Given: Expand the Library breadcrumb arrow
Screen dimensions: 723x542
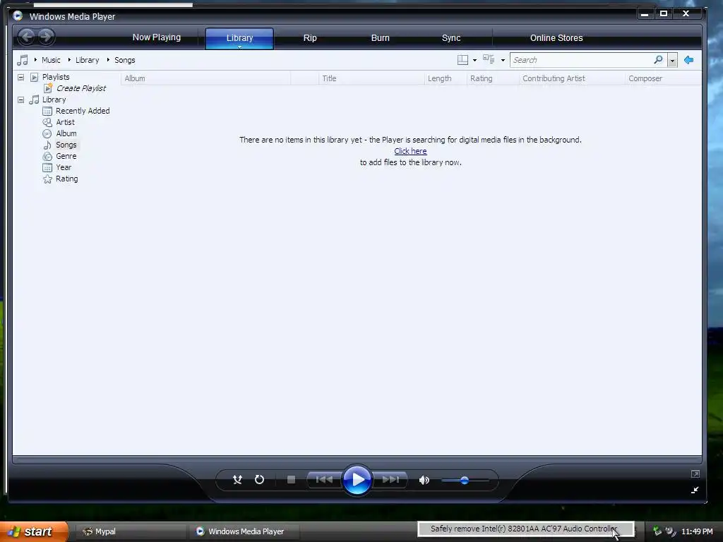Looking at the screenshot, I should point(69,59).
